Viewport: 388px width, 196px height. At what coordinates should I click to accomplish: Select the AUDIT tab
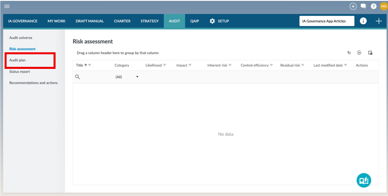(174, 21)
